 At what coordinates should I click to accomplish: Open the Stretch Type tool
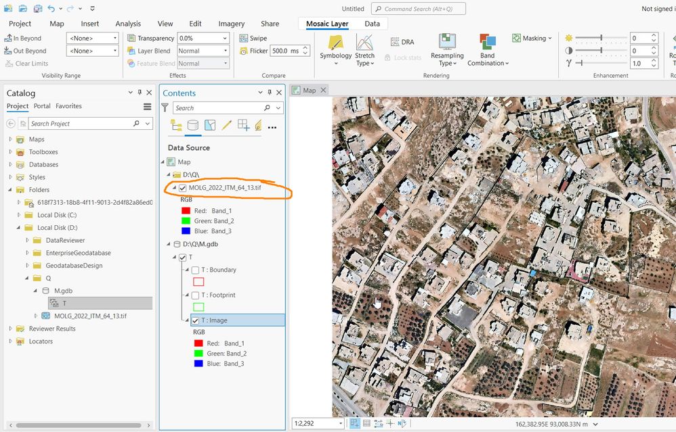pyautogui.click(x=364, y=49)
